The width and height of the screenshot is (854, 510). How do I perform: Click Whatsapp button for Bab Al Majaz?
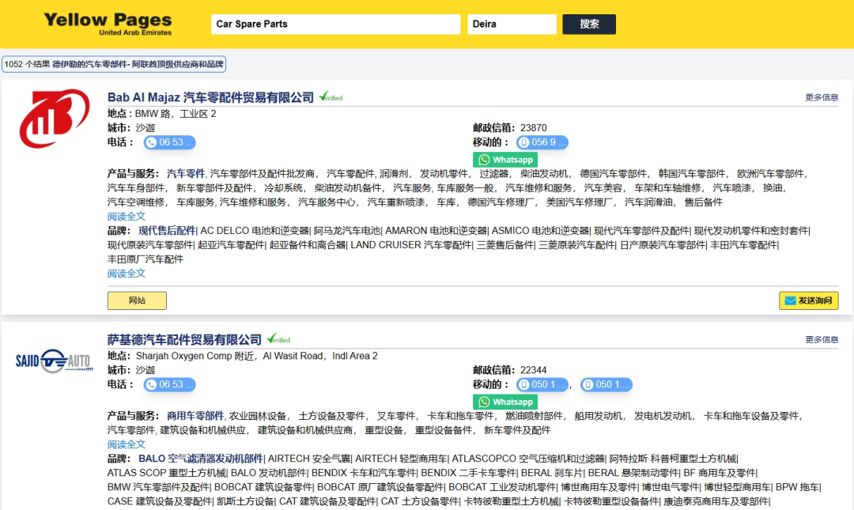click(505, 160)
